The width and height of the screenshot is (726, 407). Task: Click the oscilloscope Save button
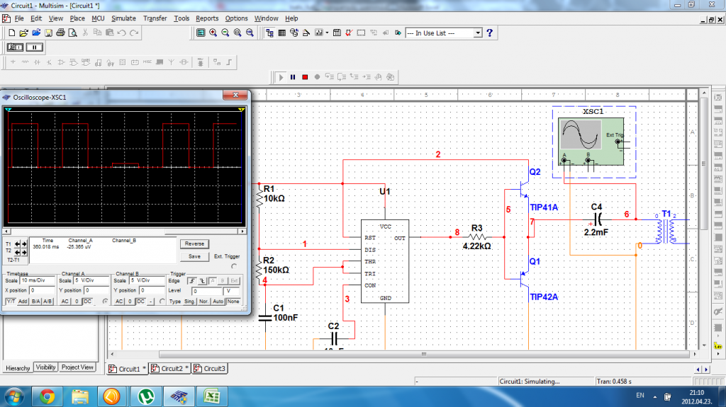click(x=194, y=256)
